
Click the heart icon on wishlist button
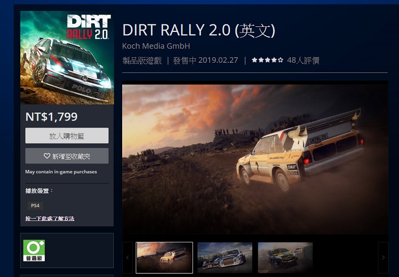tap(47, 156)
